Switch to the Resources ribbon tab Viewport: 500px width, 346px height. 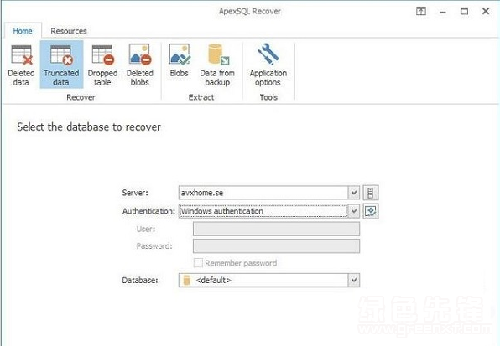(69, 31)
